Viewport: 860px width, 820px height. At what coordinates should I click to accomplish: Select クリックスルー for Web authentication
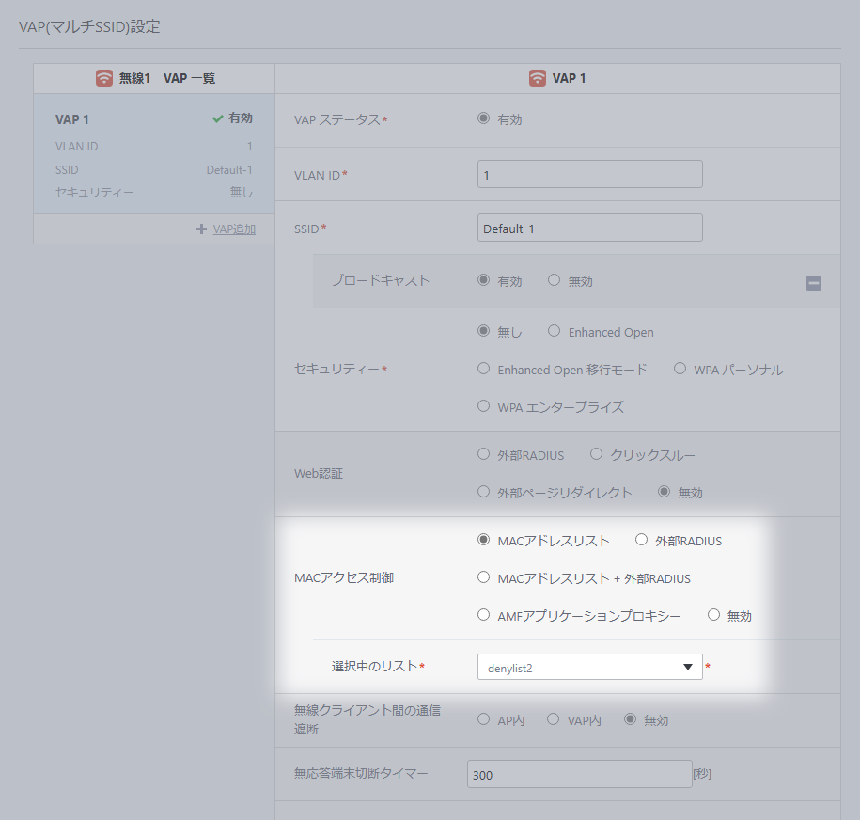point(596,454)
